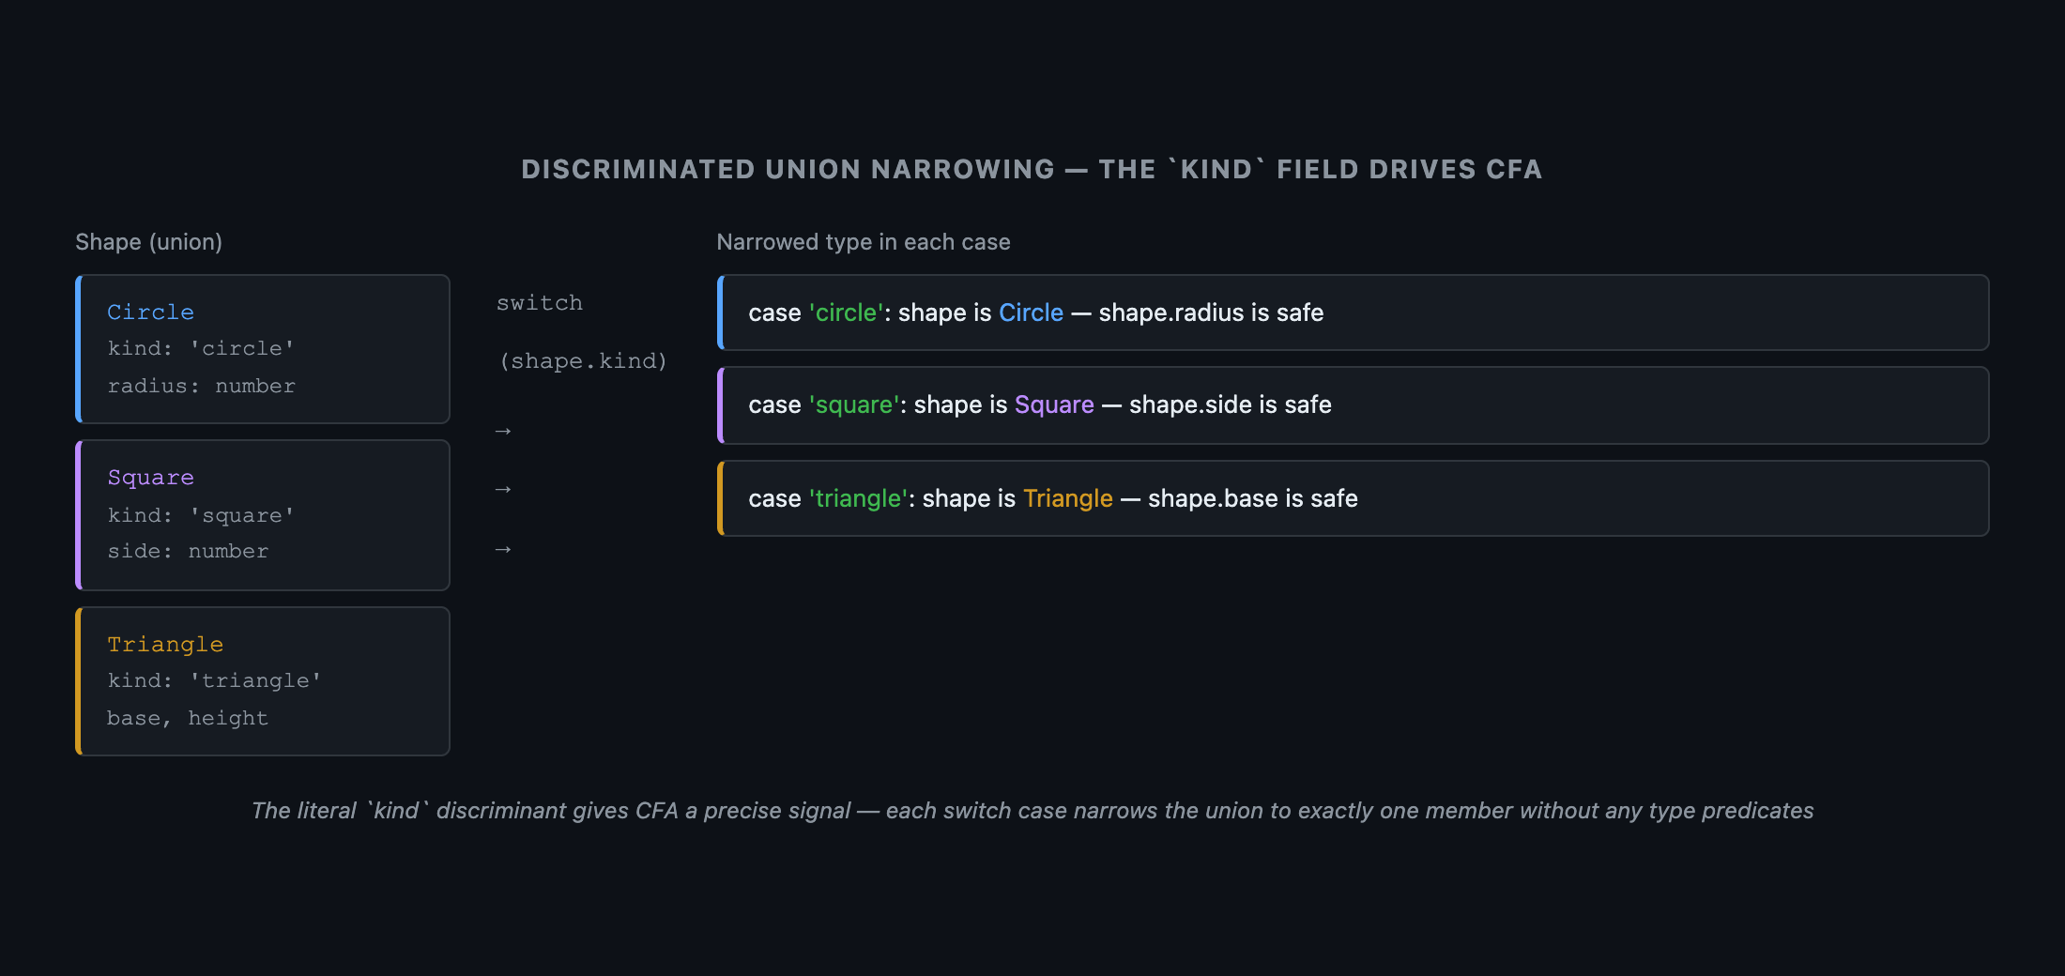Image resolution: width=2065 pixels, height=976 pixels.
Task: Click the purple Square heading
Action: coord(150,478)
